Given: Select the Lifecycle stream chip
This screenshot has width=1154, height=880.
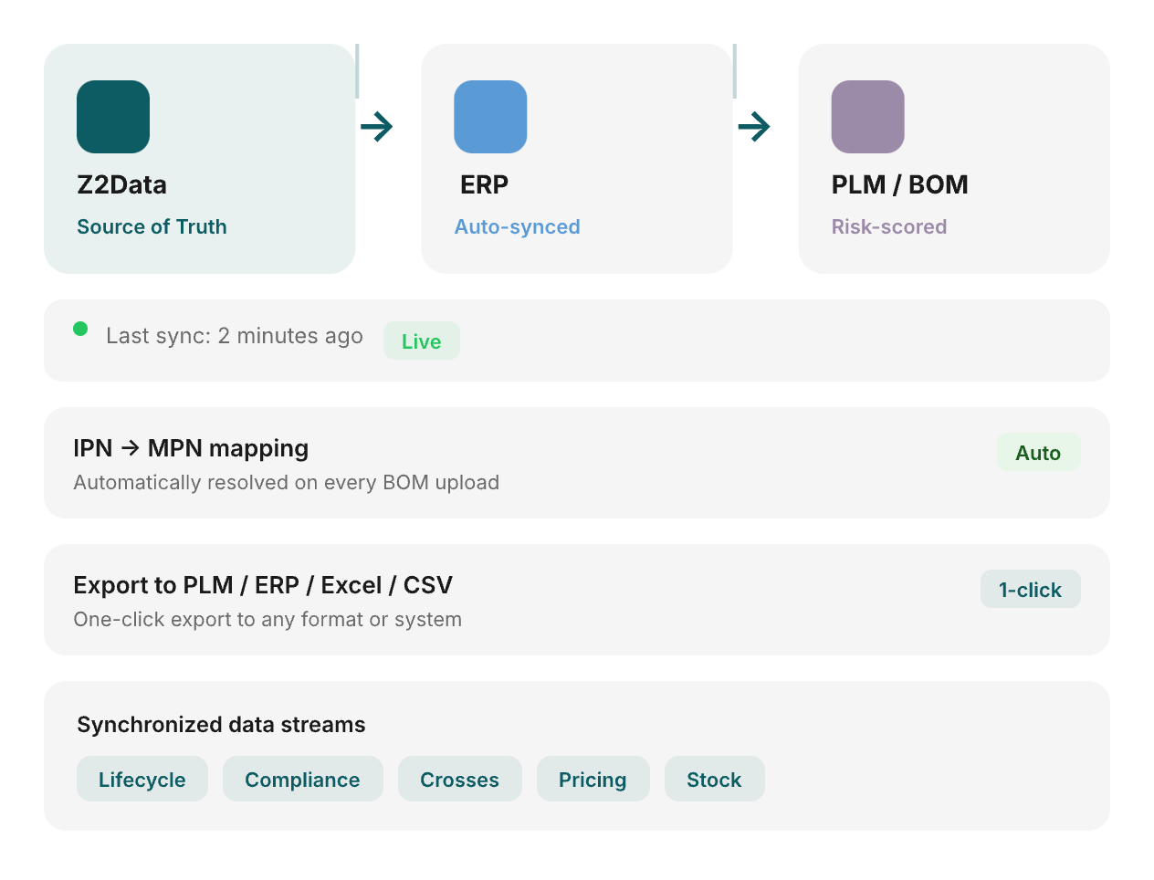Looking at the screenshot, I should (142, 779).
